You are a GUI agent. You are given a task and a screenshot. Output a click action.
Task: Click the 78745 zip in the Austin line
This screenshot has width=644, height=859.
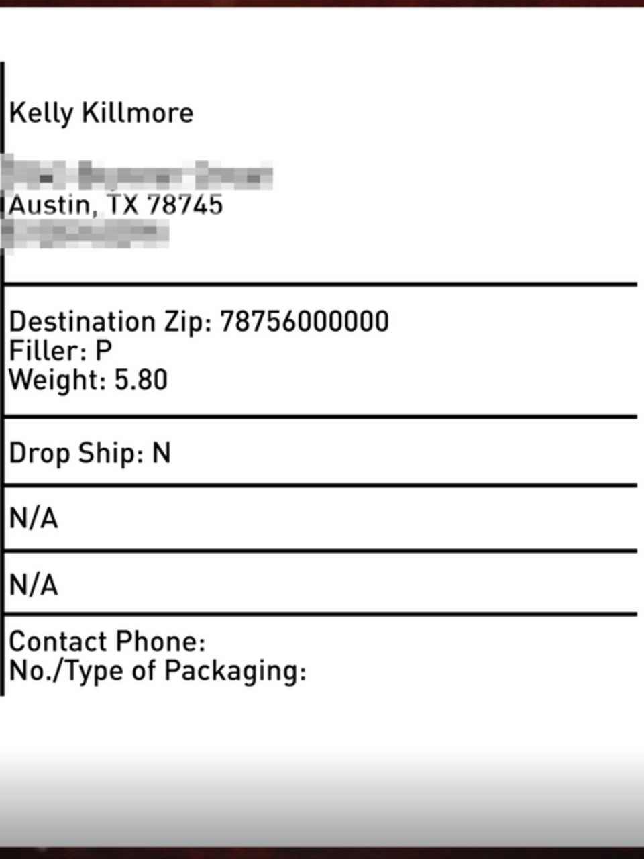click(x=184, y=205)
